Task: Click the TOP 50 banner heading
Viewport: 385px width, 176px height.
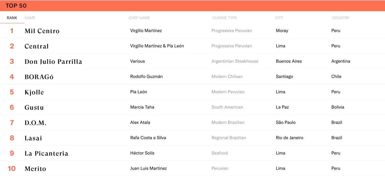Action: tap(16, 6)
